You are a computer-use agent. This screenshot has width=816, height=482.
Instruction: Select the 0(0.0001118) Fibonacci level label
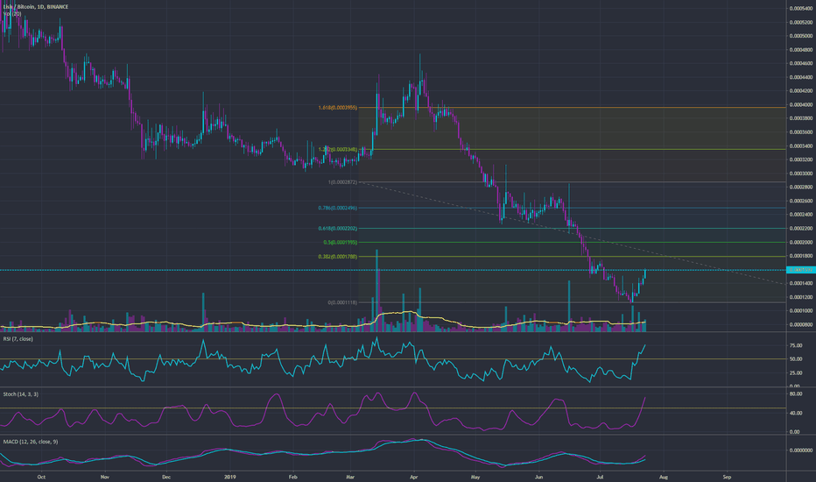coord(342,302)
